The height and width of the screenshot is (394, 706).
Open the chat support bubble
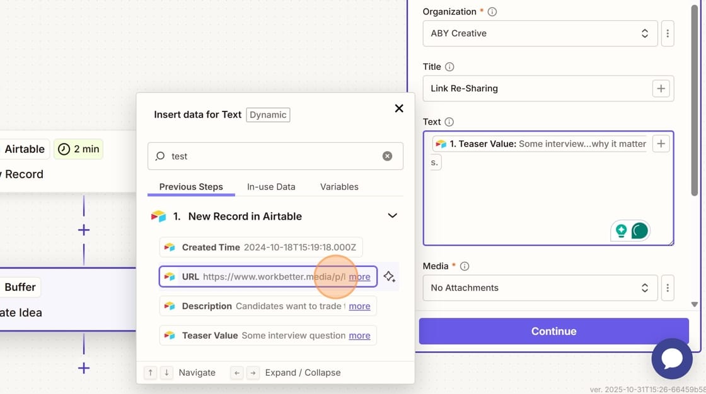[672, 359]
